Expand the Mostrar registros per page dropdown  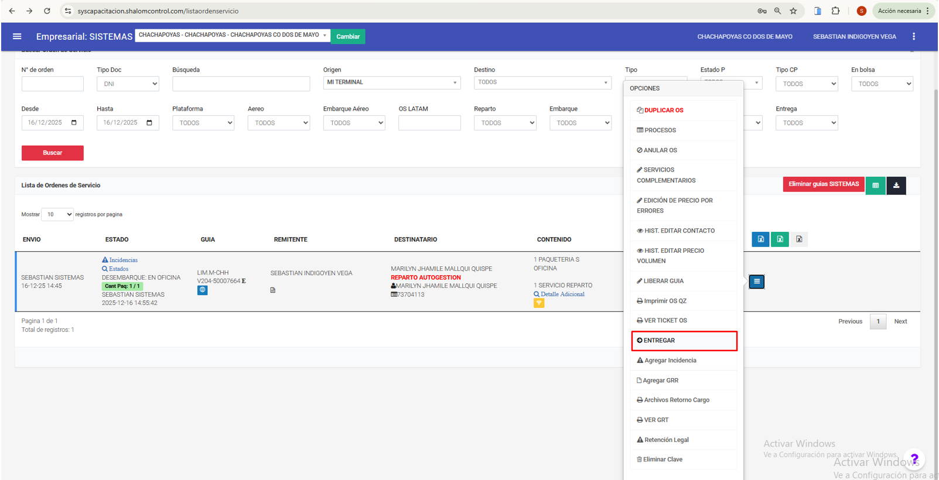(x=57, y=214)
